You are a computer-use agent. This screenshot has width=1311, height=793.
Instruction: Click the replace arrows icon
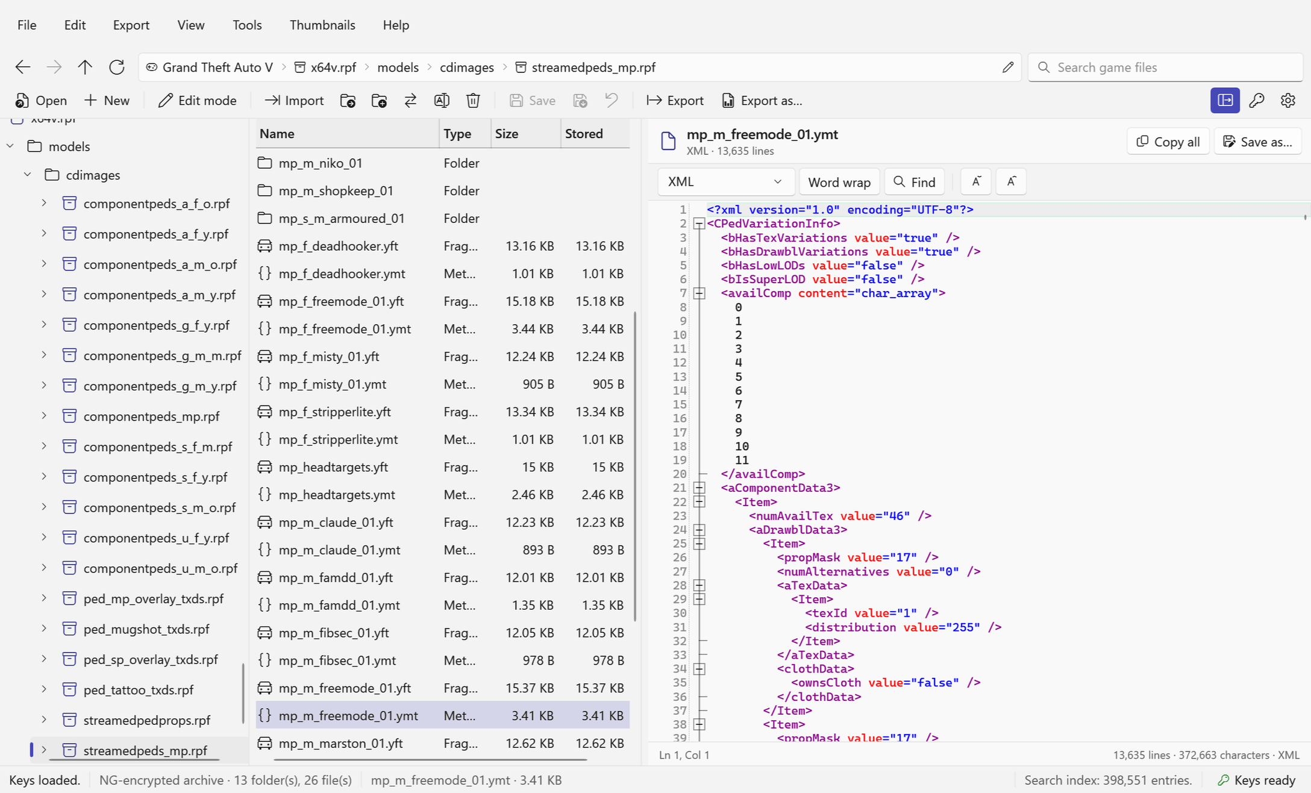pyautogui.click(x=410, y=101)
